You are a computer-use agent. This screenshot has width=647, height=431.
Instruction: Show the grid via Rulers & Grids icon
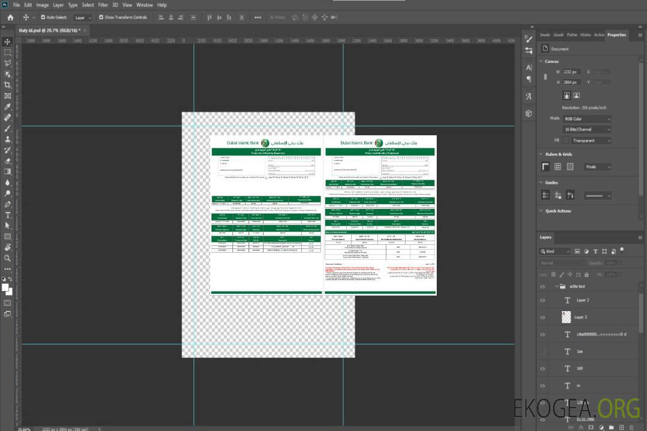point(558,167)
